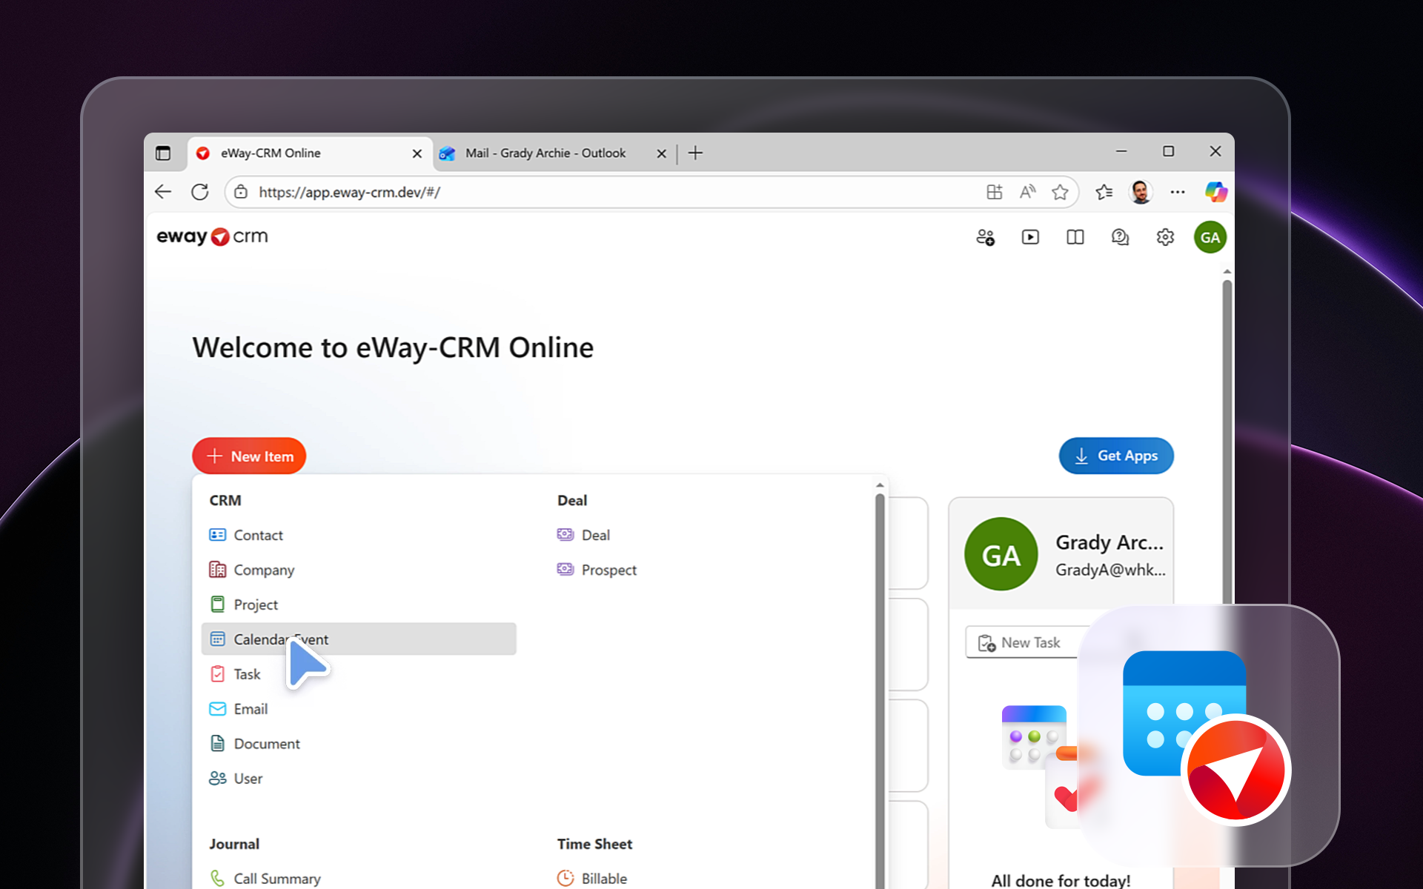Switch to the Mail - Grady Archie tab
Viewport: 1423px width, 889px height.
tap(545, 153)
